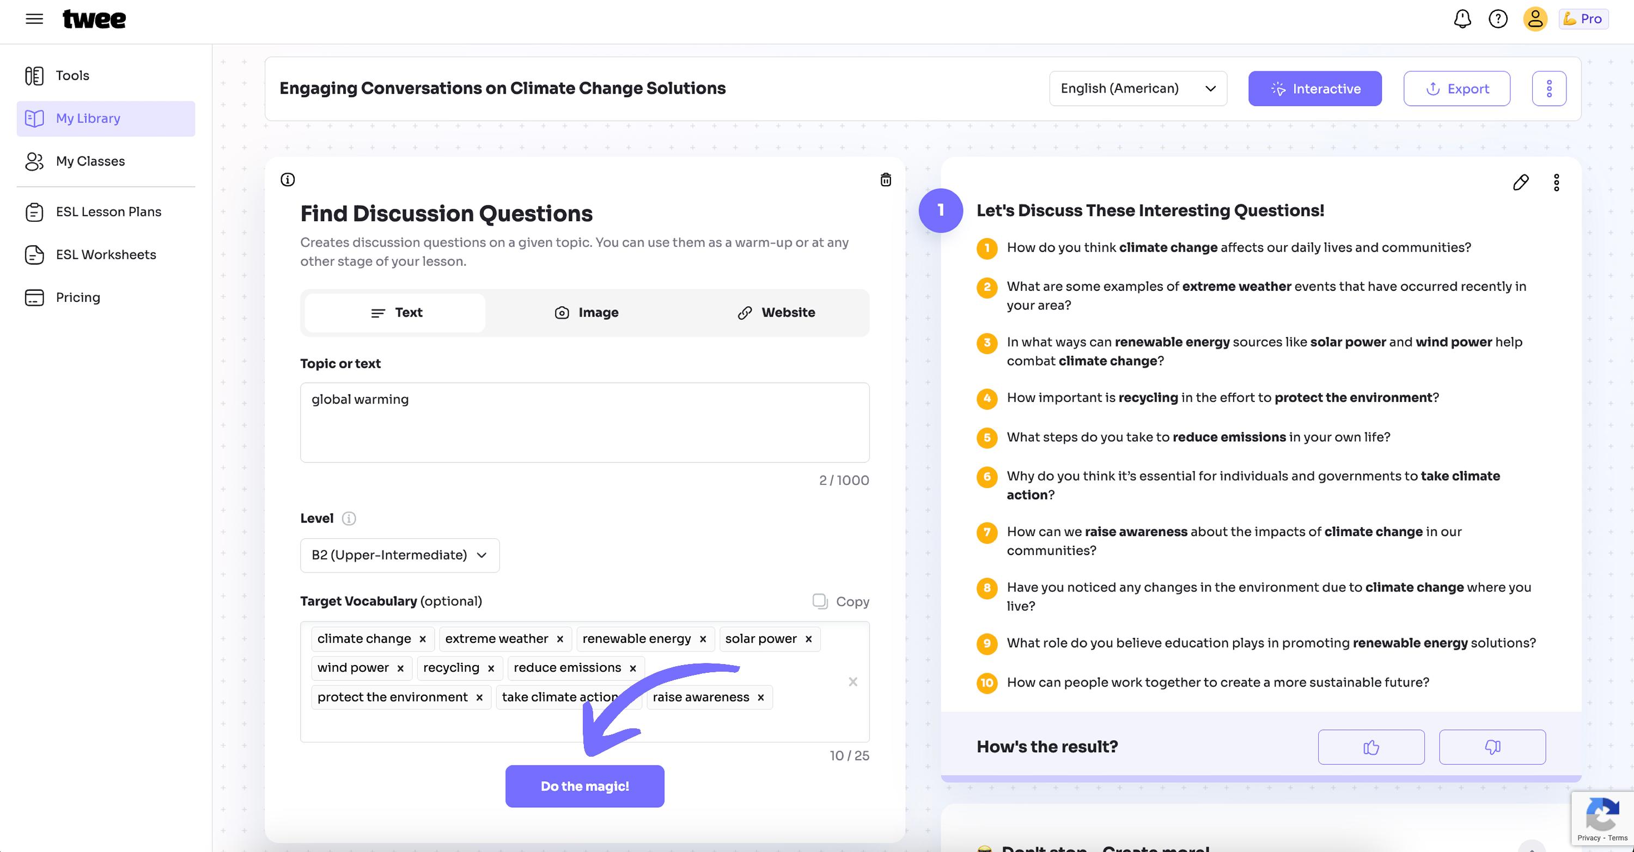Remove the 'recycling' tag
This screenshot has width=1634, height=852.
click(x=491, y=668)
